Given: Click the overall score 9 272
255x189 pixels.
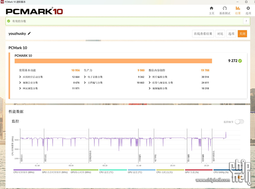Looking at the screenshot, I should click(x=233, y=61).
